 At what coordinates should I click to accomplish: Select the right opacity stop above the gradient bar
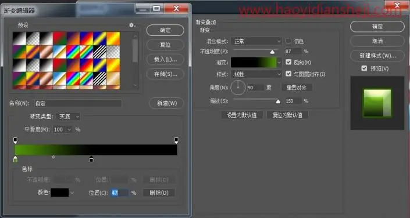click(x=176, y=140)
